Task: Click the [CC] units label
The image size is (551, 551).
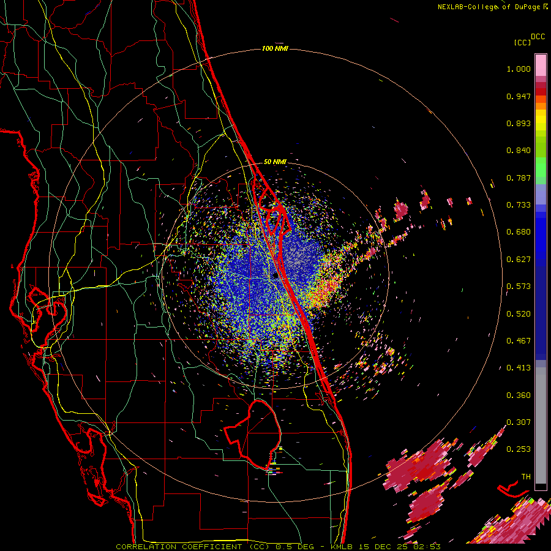Action: [522, 42]
